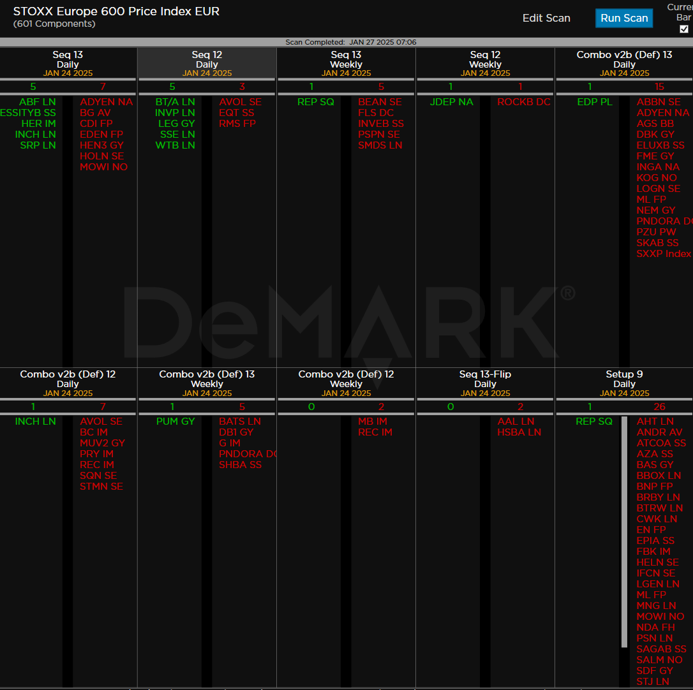Click HER IM ticker
693x690 pixels.
click(38, 124)
